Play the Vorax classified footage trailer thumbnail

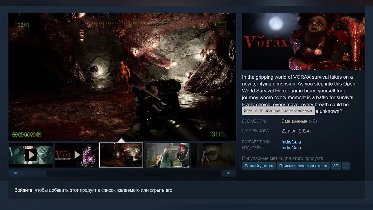click(76, 155)
